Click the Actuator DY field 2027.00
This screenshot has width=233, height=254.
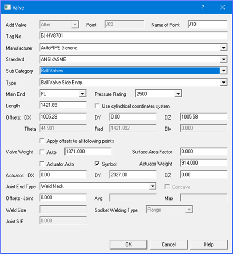click(133, 175)
